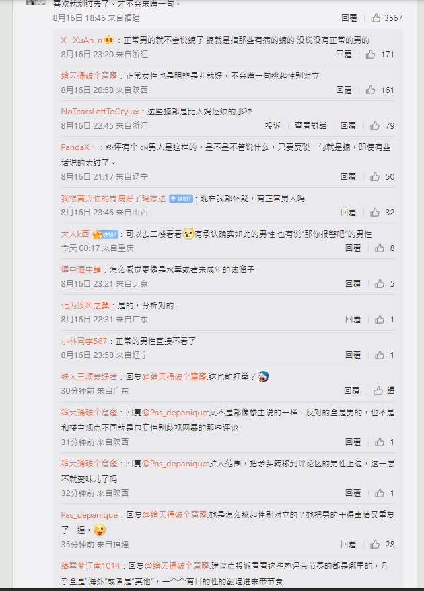Like Pas_depanique's comment with 28 likes
Screen dimensions: 424x591
click(x=375, y=544)
